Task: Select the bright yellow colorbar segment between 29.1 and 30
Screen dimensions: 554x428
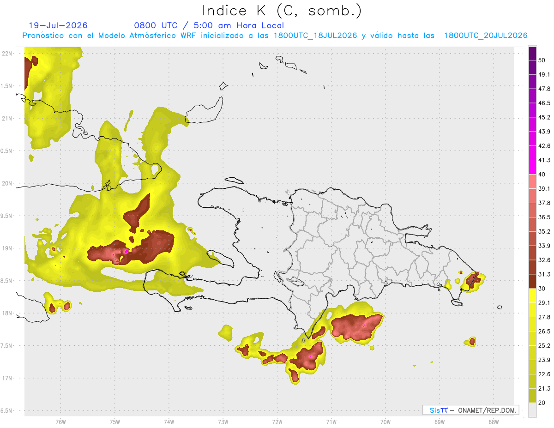Action: click(x=532, y=295)
